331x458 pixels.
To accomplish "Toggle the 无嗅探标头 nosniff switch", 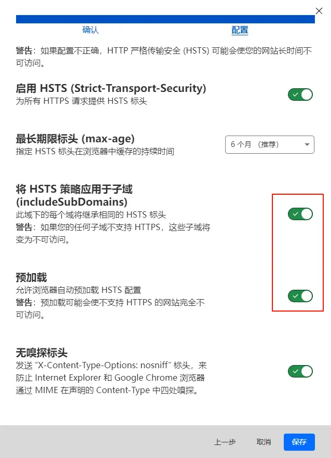I will pyautogui.click(x=300, y=372).
